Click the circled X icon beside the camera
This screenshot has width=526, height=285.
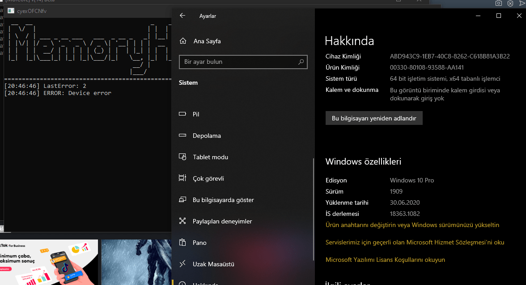(510, 4)
